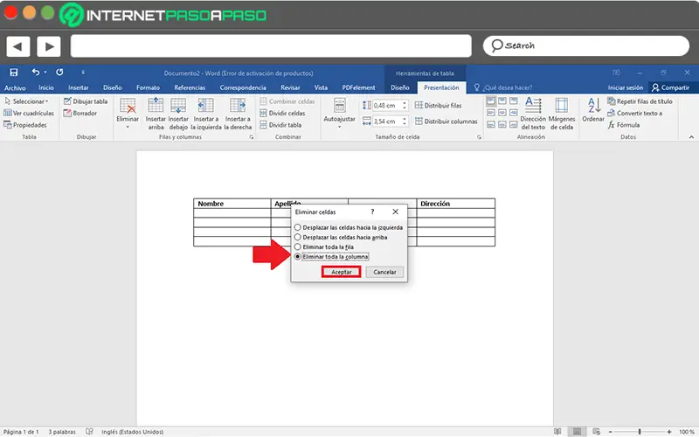The width and height of the screenshot is (699, 437).
Task: Click the column width field 3,54 cm
Action: (386, 121)
